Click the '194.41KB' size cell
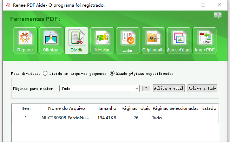The height and width of the screenshot is (142, 230). click(x=107, y=118)
